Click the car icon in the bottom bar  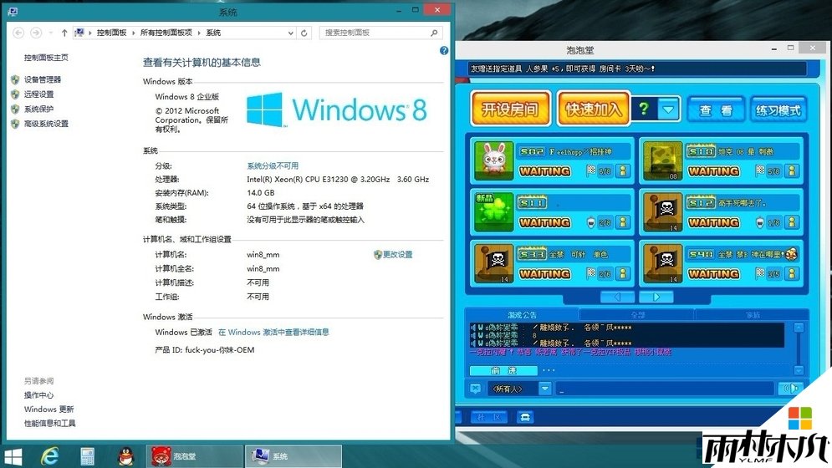coord(525,417)
